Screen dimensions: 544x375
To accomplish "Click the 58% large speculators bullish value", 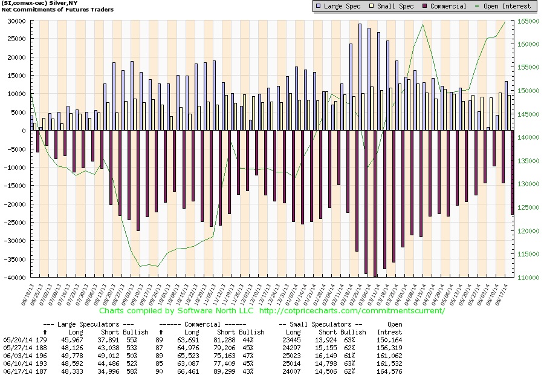I will click(x=132, y=371).
